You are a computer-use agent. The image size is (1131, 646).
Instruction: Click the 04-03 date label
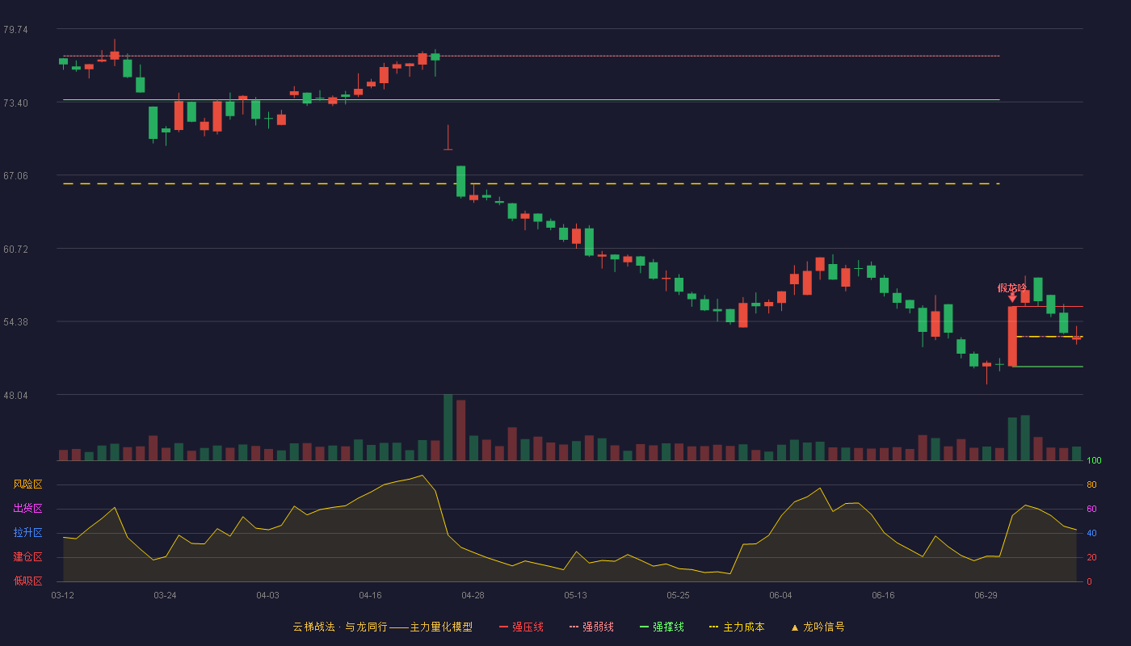point(267,595)
